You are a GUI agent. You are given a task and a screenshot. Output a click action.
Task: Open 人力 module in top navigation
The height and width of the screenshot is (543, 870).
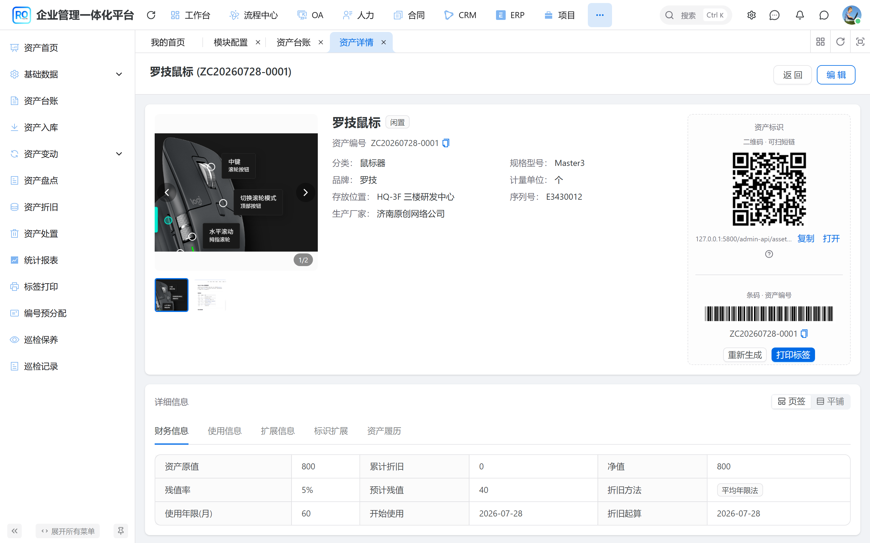(x=359, y=15)
